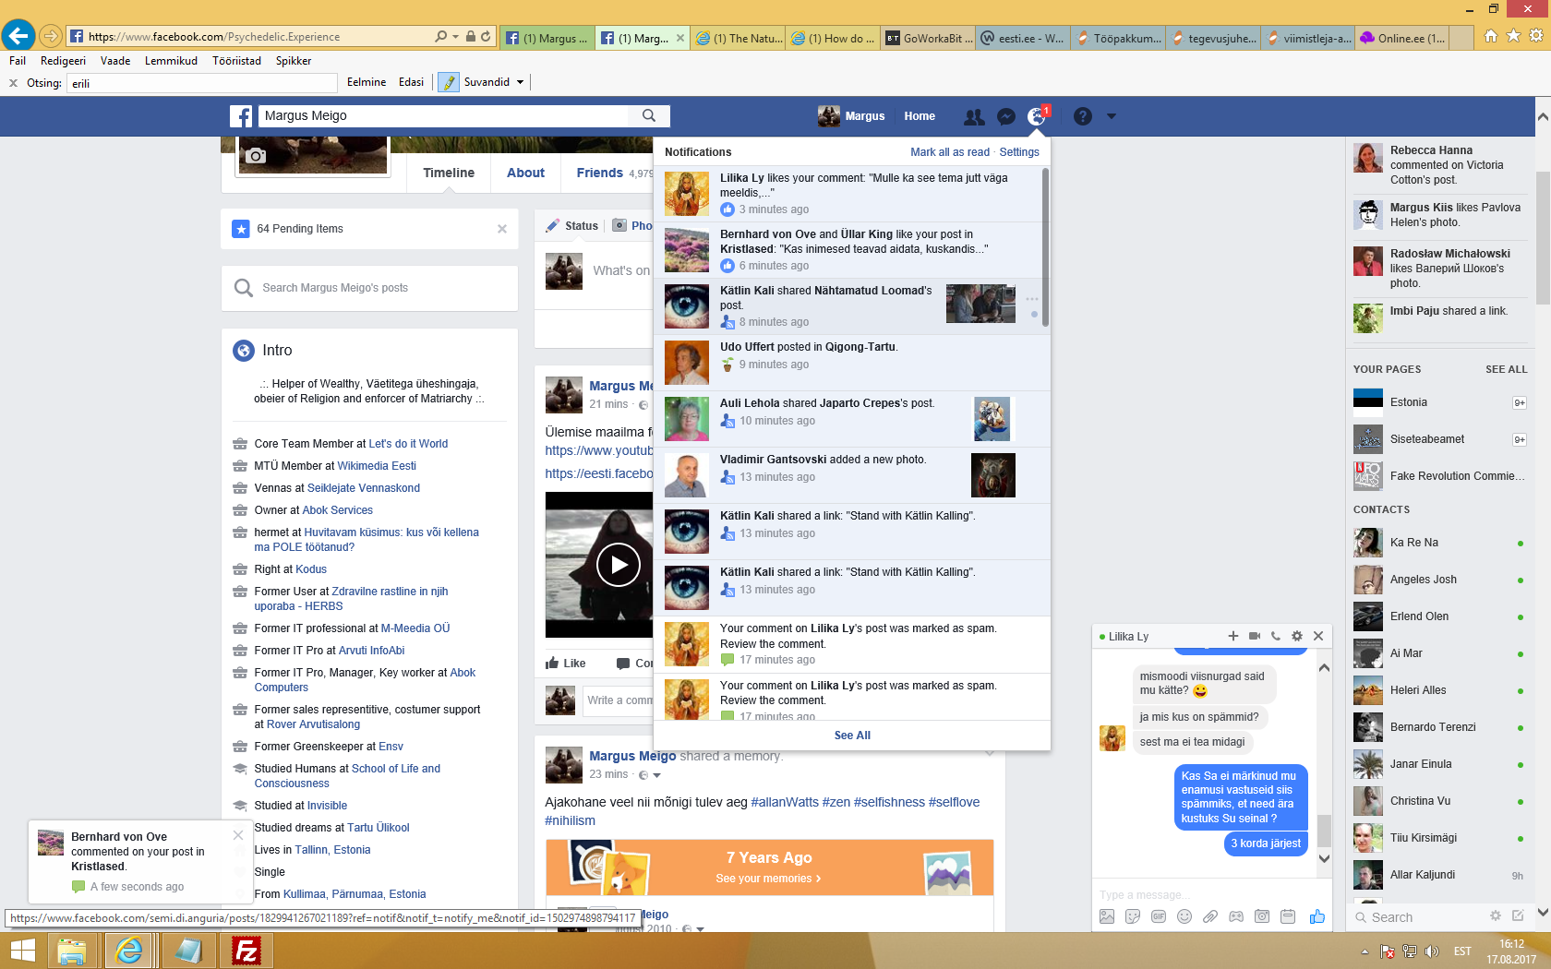Choose an emoji in chat window
Image resolution: width=1551 pixels, height=969 pixels.
click(1184, 916)
